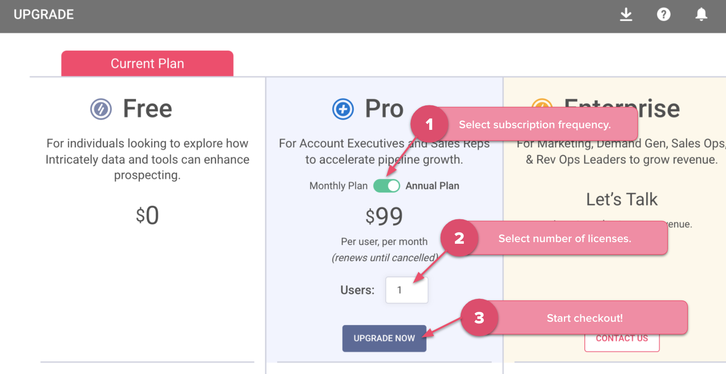Click the Free plan circle icon
This screenshot has width=726, height=374.
click(101, 109)
